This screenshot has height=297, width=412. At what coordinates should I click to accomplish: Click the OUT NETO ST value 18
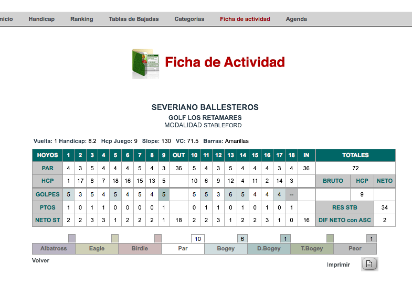178,220
